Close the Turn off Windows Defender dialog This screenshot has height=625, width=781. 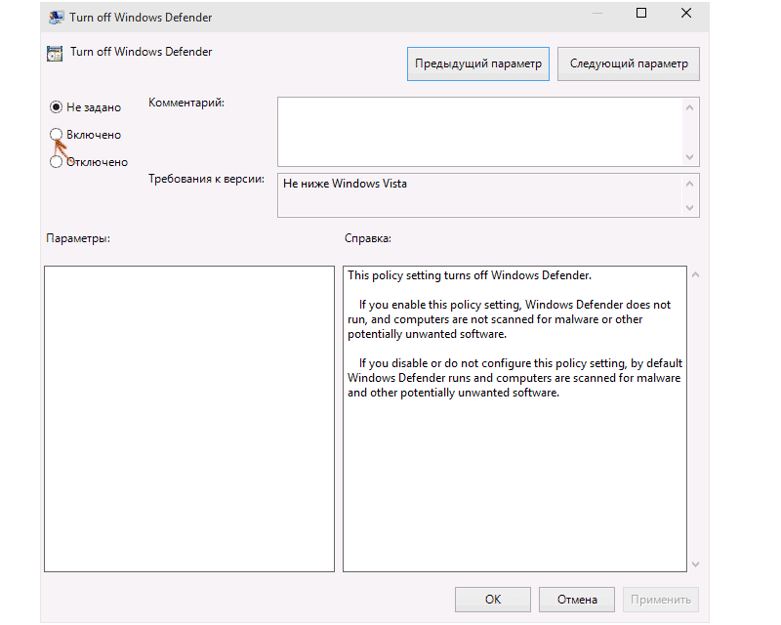click(686, 13)
